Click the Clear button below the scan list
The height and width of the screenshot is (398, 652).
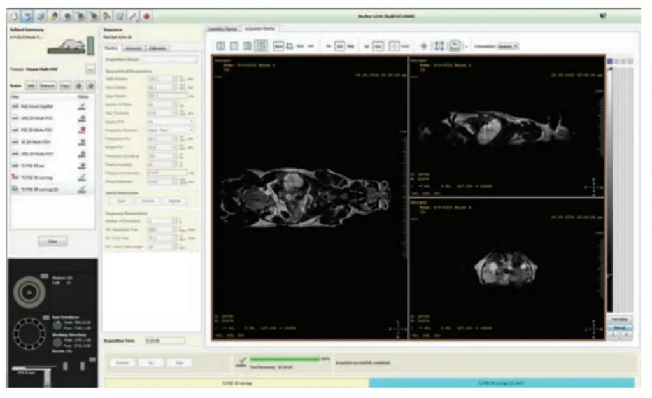click(x=52, y=241)
